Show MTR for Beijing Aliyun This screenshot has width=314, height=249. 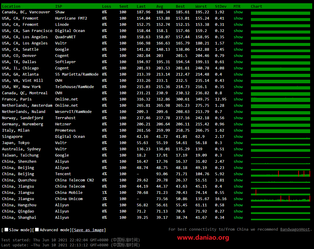point(238,167)
